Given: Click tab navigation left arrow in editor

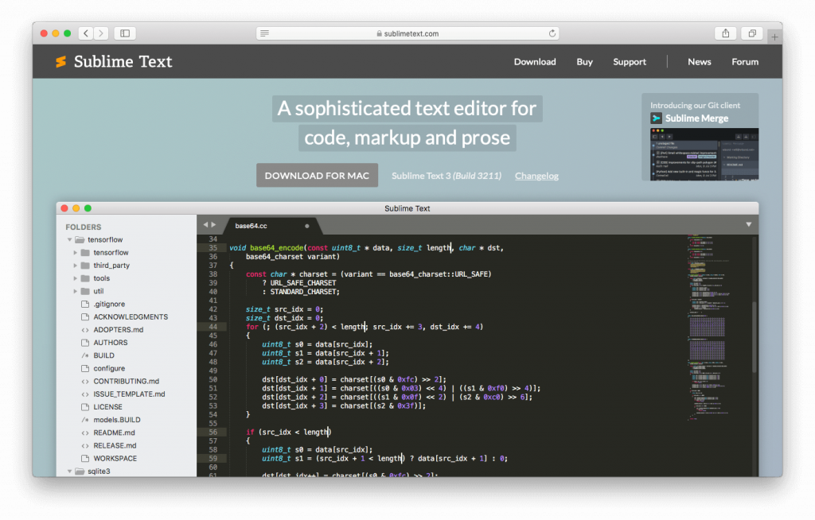Looking at the screenshot, I should coord(206,225).
